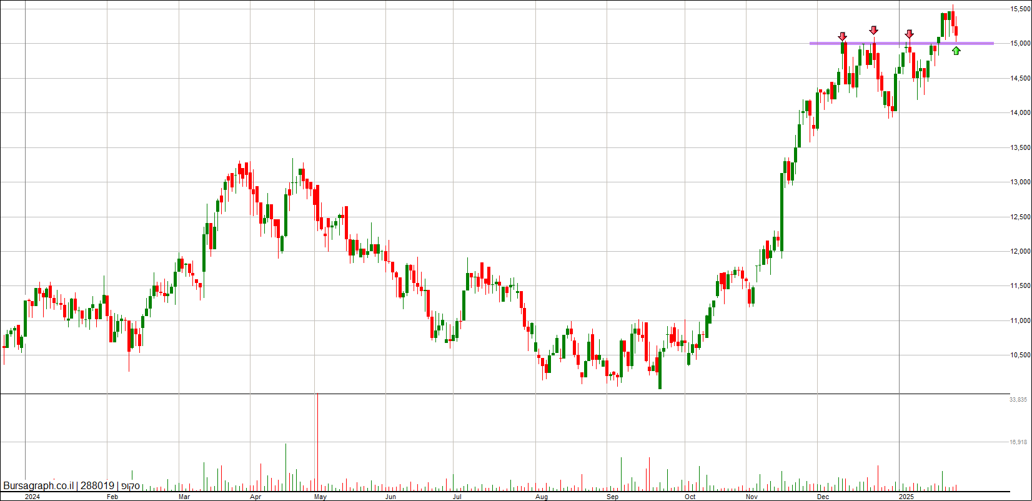The width and height of the screenshot is (1032, 501).
Task: Select the 14,000 price axis value
Action: (1021, 113)
